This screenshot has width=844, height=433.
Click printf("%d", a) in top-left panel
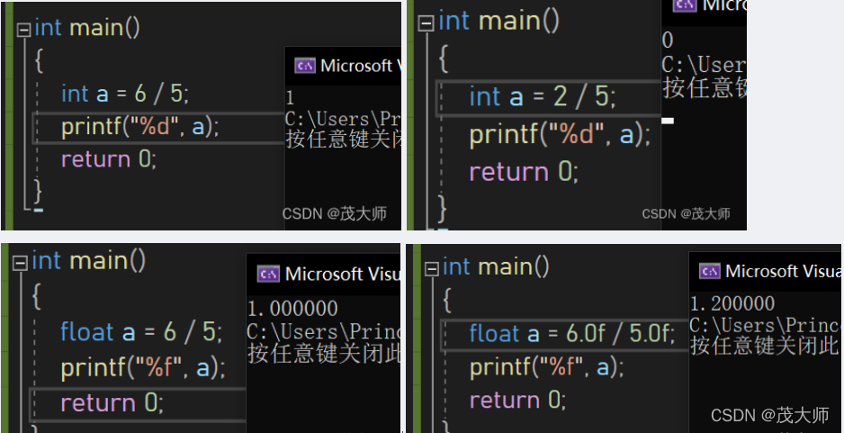[140, 127]
